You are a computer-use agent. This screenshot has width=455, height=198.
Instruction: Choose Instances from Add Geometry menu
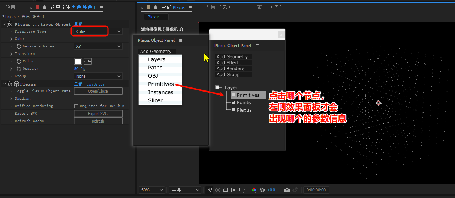click(160, 92)
